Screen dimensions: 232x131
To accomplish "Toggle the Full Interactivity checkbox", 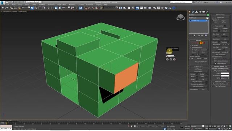I will point(215,63).
